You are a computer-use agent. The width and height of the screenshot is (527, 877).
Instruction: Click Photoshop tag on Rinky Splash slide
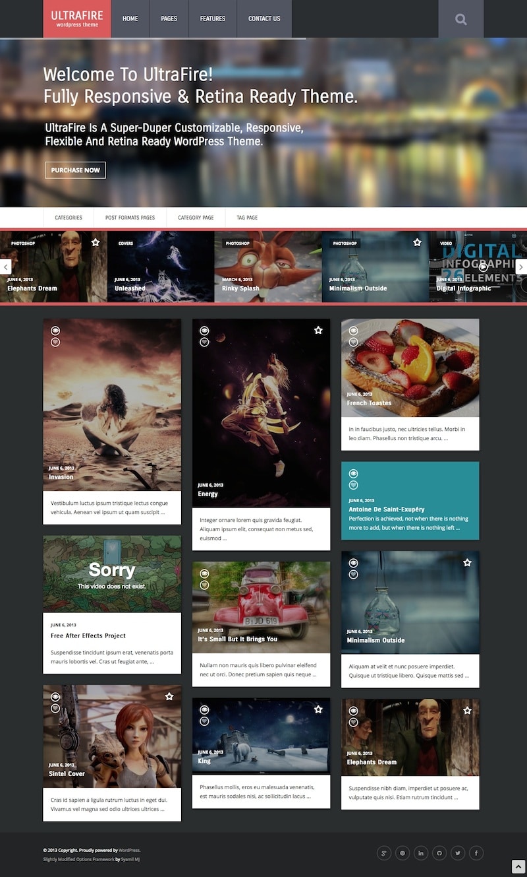[x=238, y=244]
